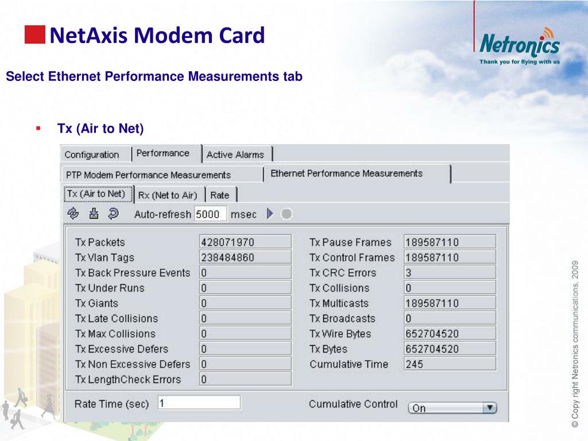Open the Configuration tab
The width and height of the screenshot is (588, 441).
(91, 154)
